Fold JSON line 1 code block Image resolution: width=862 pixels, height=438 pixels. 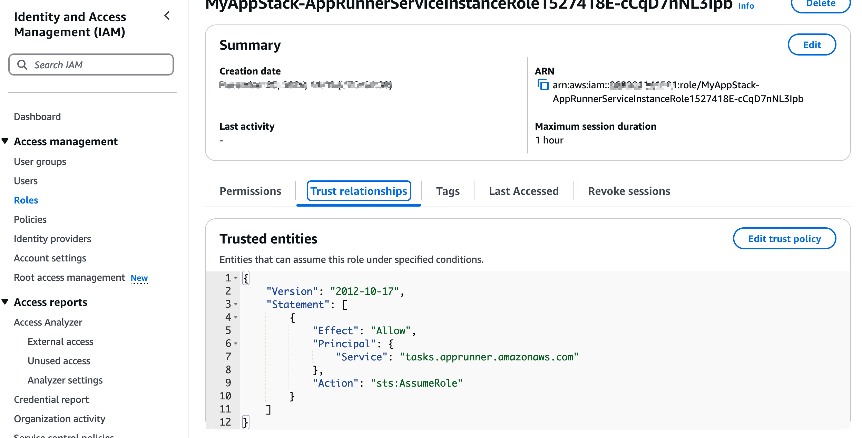point(236,278)
